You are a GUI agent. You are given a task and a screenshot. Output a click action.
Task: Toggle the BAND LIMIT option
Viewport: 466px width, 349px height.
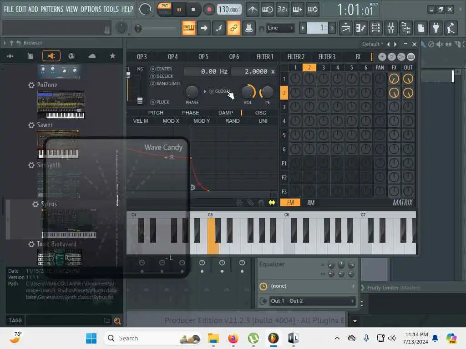pos(165,84)
